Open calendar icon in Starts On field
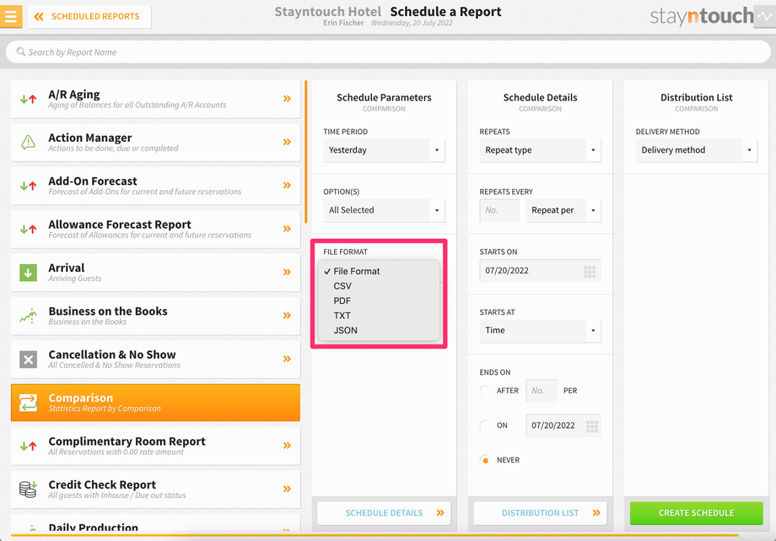Image resolution: width=776 pixels, height=541 pixels. 590,272
